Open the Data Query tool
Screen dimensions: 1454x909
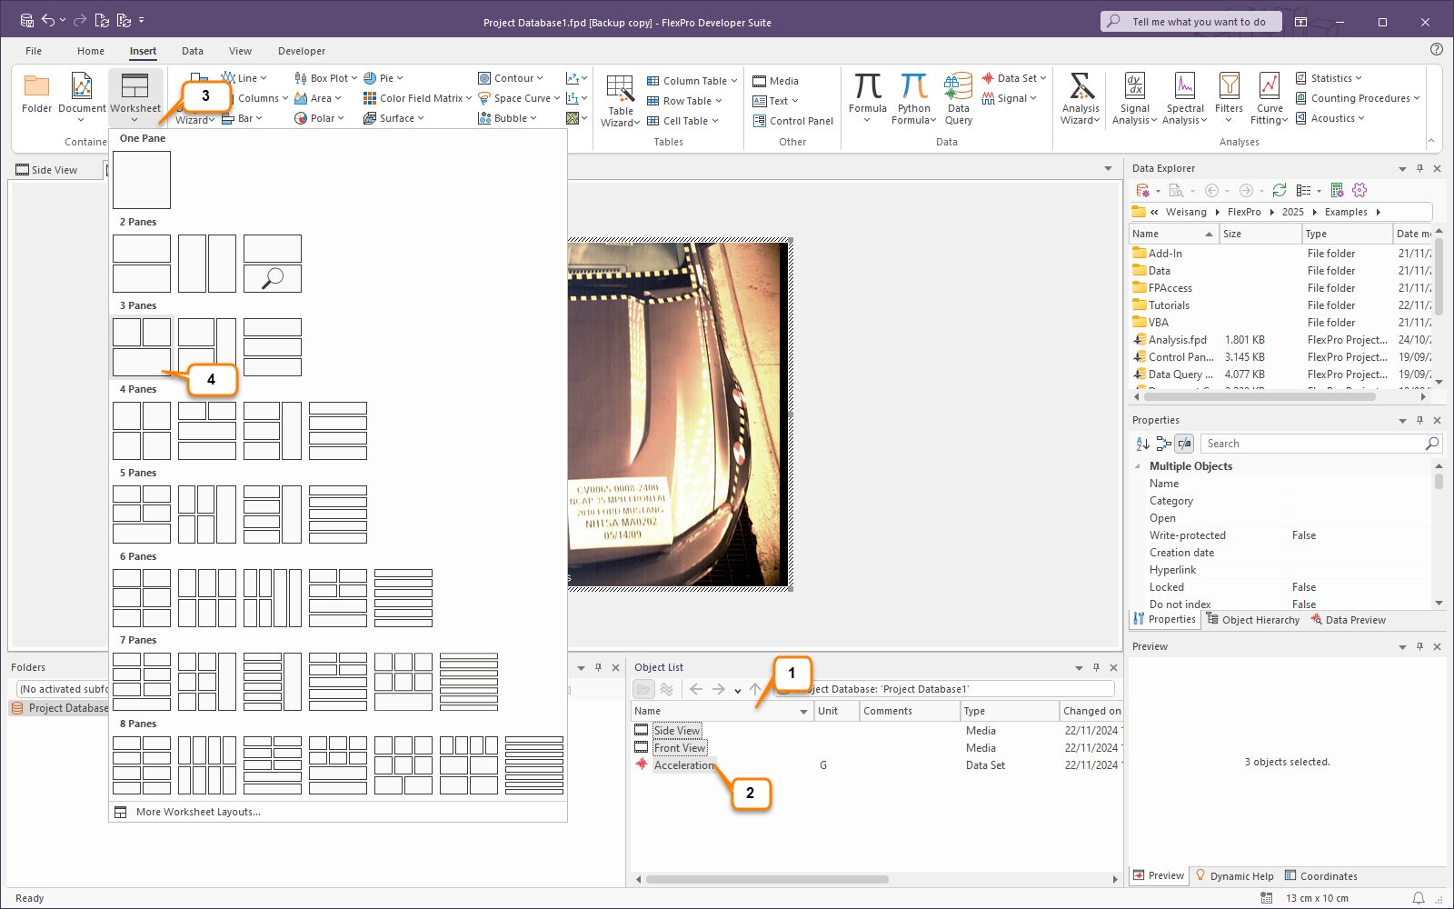pyautogui.click(x=958, y=87)
